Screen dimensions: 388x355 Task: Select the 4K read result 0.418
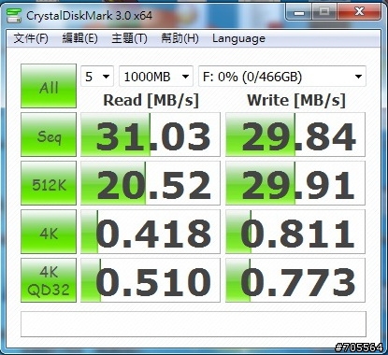151,232
